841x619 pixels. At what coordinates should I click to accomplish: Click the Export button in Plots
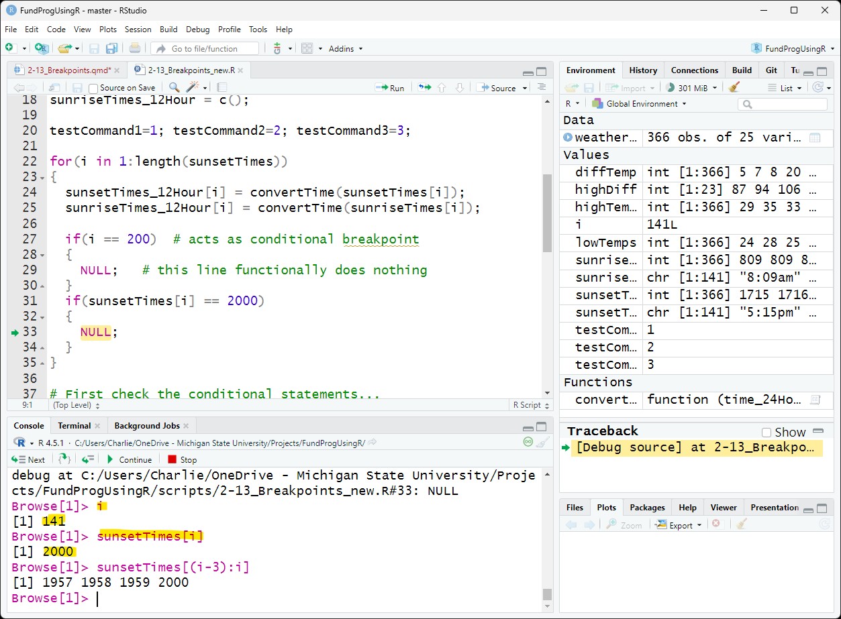pos(679,524)
